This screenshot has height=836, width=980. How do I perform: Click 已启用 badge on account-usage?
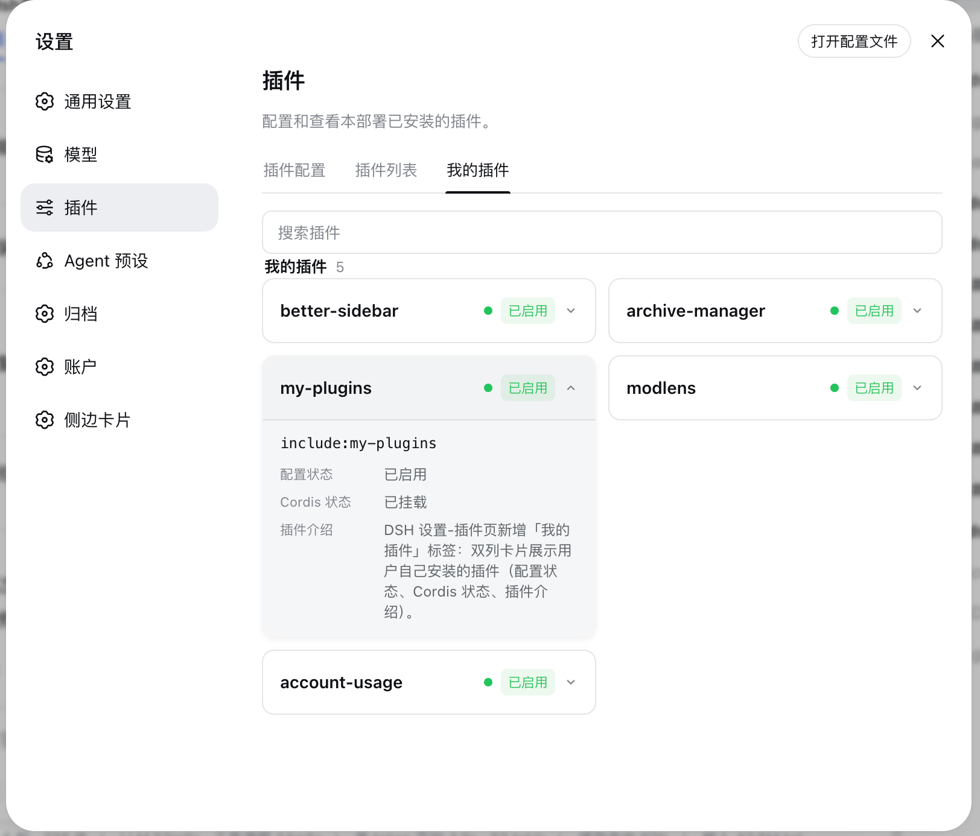[528, 682]
